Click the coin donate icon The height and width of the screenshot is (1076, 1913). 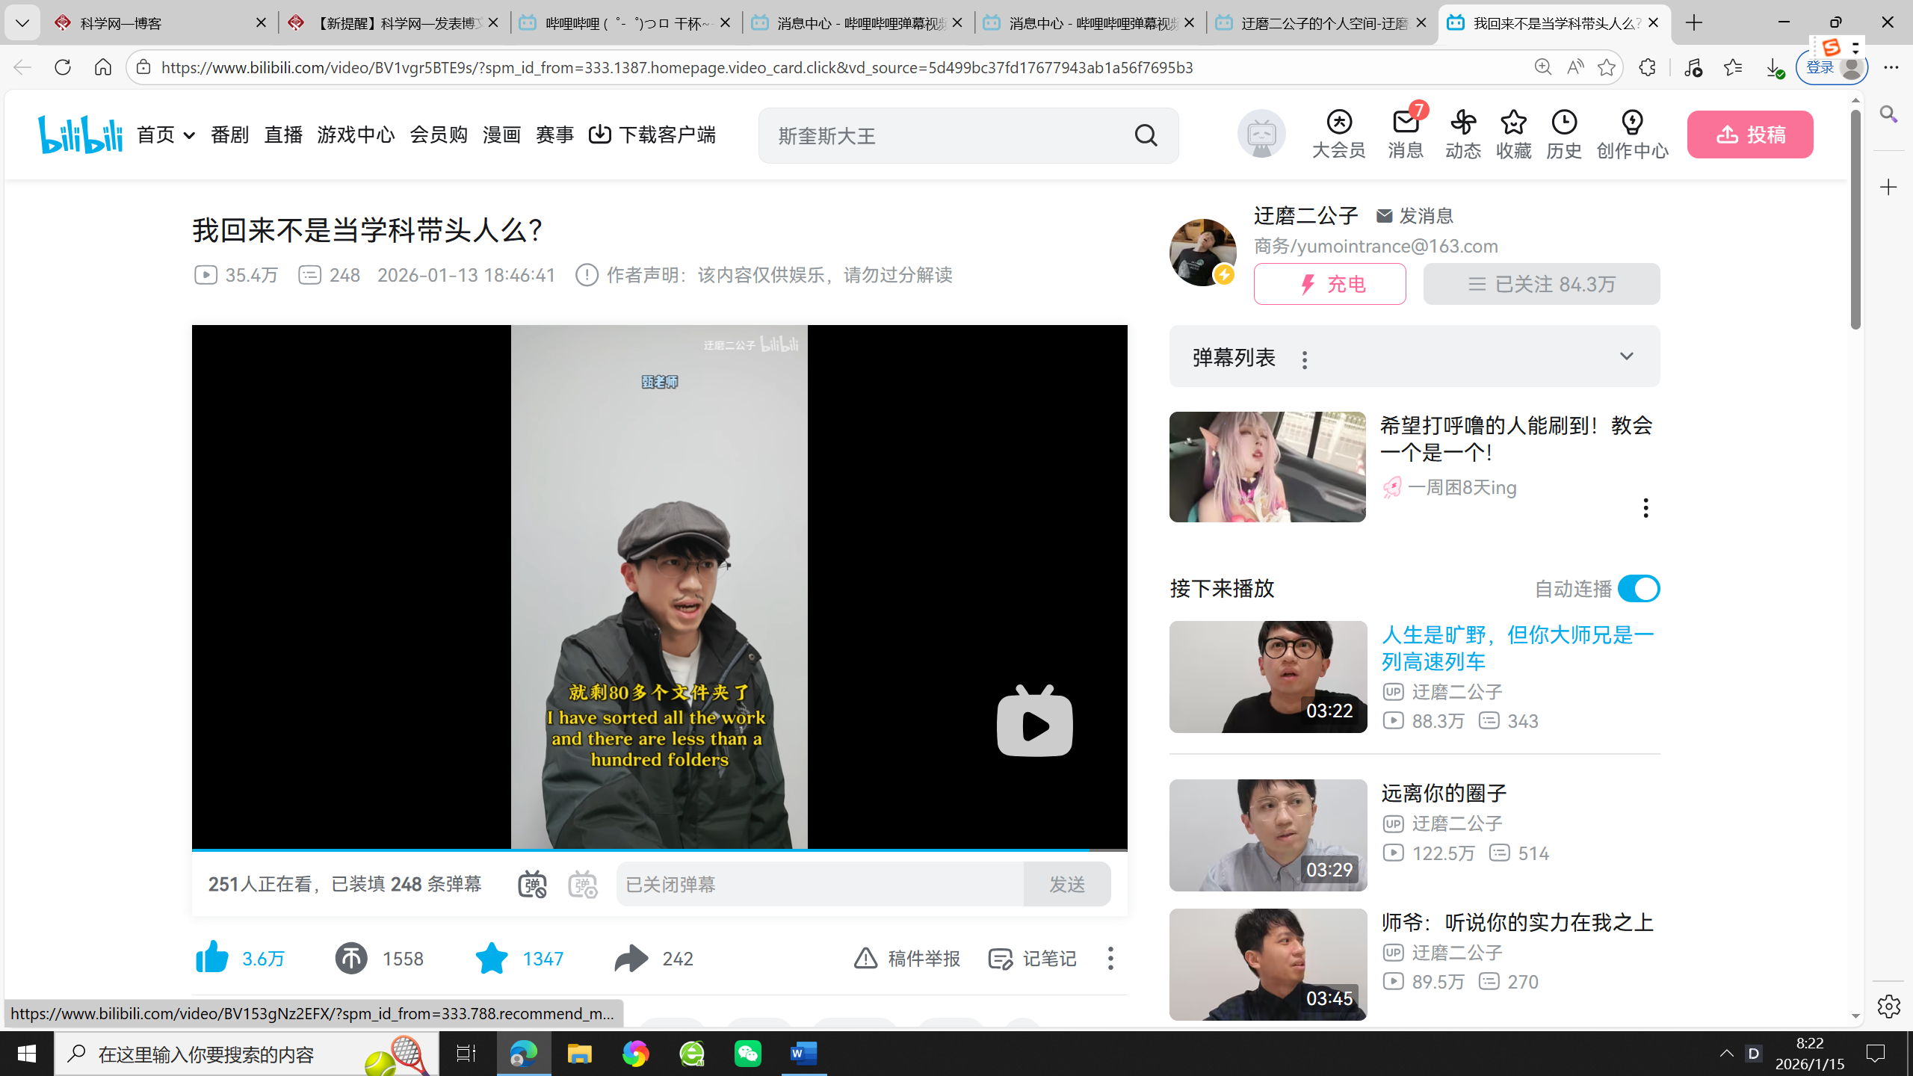[x=350, y=958]
